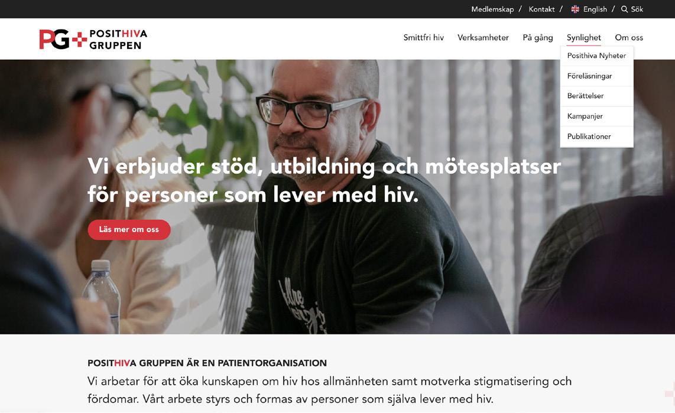Click the UK flag language icon
Image resolution: width=675 pixels, height=413 pixels.
(x=575, y=9)
